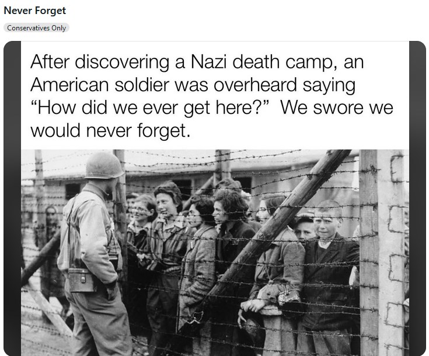Click the soldier's helmet in the photo

[x=104, y=165]
